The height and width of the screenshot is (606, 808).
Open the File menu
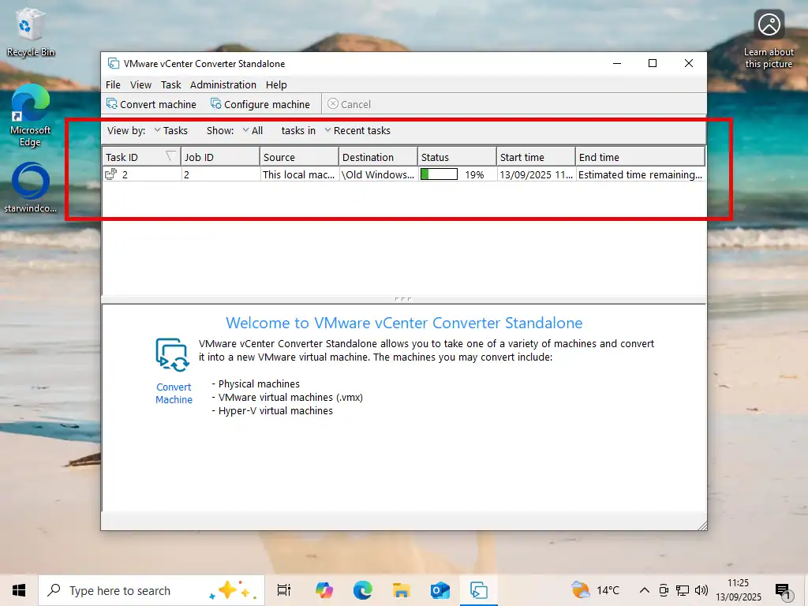tap(113, 84)
